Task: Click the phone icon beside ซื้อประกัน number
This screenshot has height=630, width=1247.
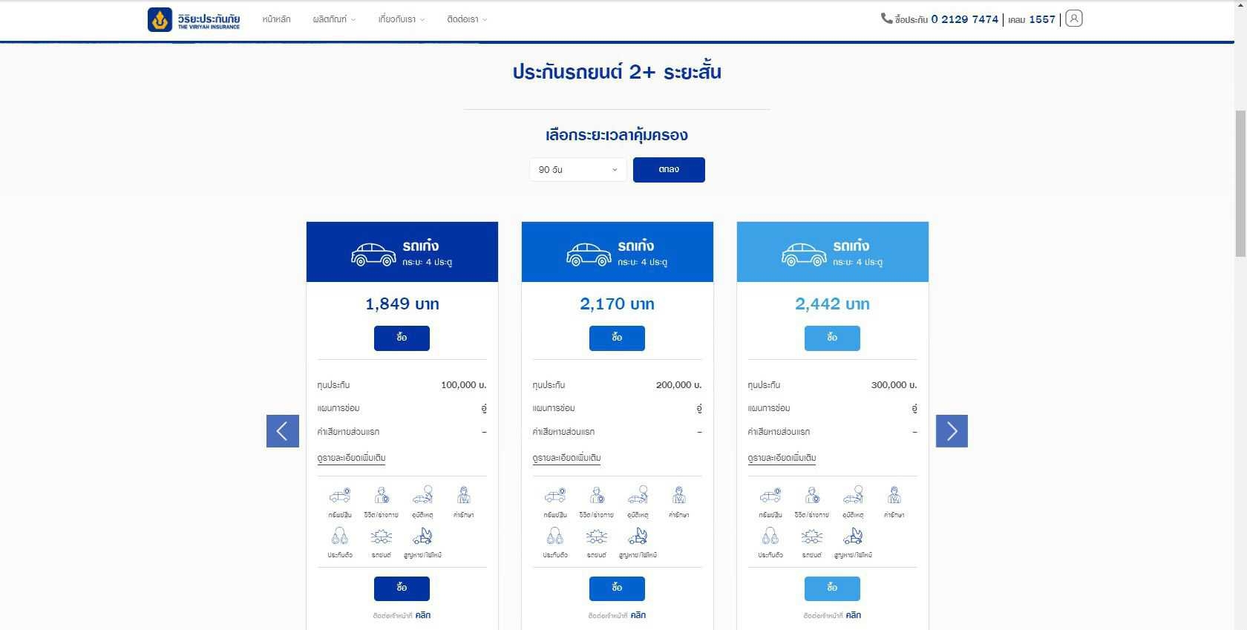Action: point(886,19)
